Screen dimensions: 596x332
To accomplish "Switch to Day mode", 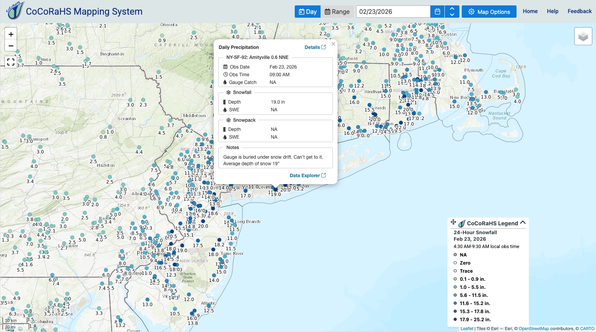I will [307, 12].
